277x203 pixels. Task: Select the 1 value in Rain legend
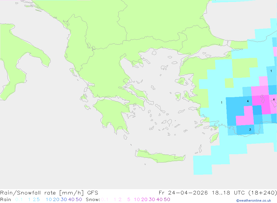[x=29, y=199]
